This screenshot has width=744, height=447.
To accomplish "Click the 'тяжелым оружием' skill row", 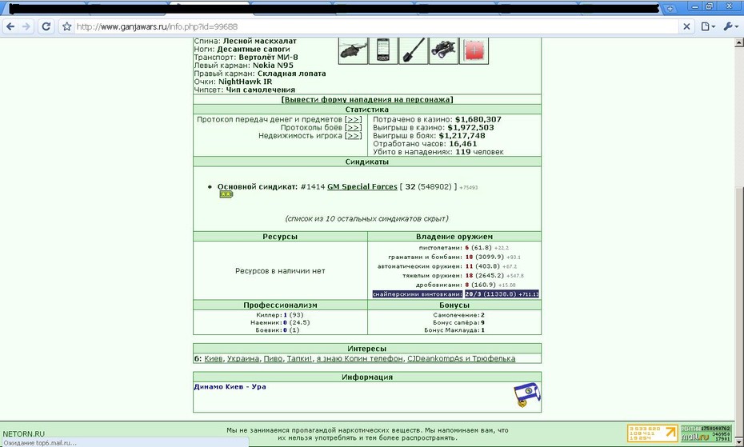I will tap(463, 275).
